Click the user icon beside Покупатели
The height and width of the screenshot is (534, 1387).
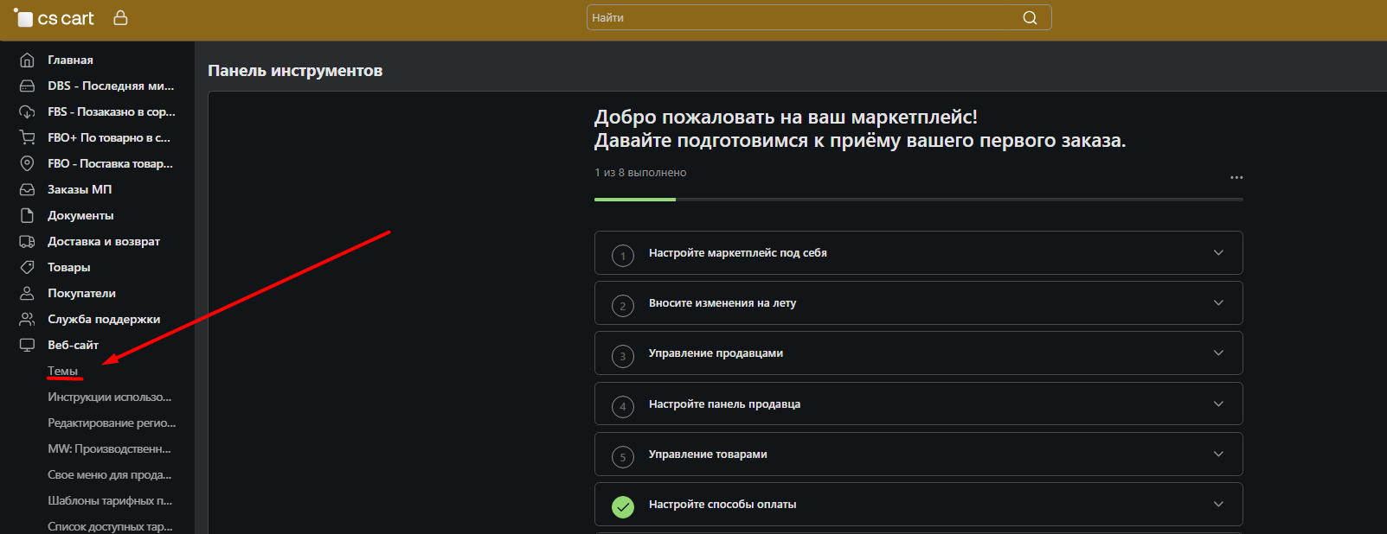tap(28, 293)
